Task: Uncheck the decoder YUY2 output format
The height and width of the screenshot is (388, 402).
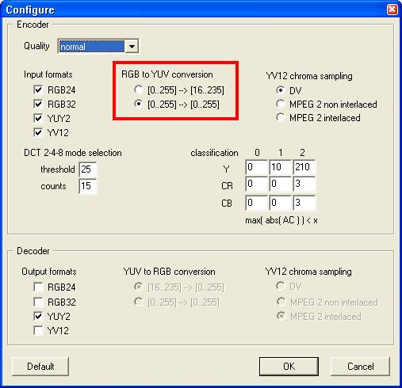Action: pos(38,316)
